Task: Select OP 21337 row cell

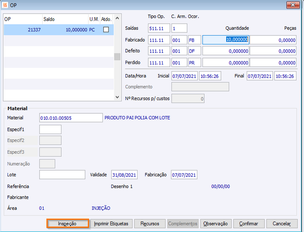Action: tap(23, 30)
